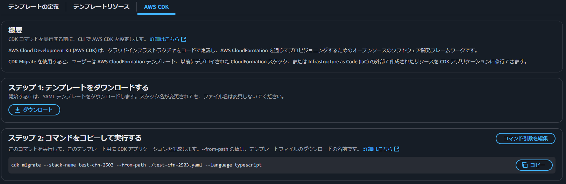The height and width of the screenshot is (184, 566).
Task: Click ステップ 2: コマンドをコピーして実行する heading
Action: (75, 138)
